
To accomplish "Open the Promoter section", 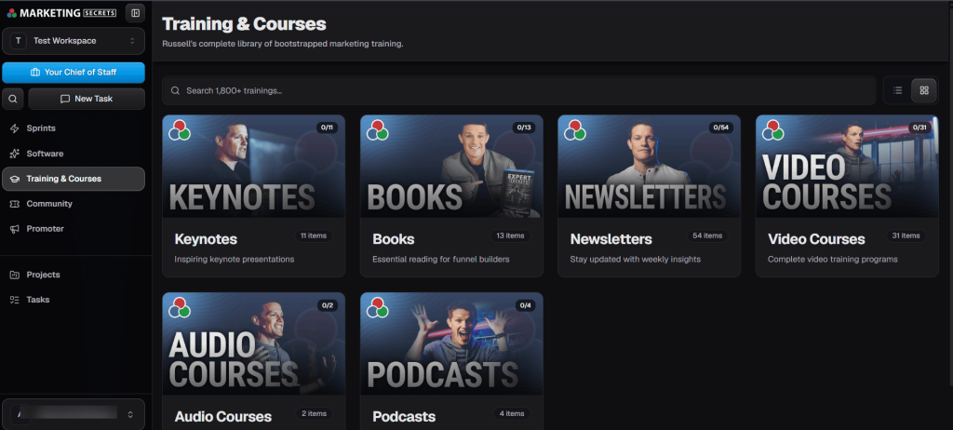I will (x=74, y=229).
